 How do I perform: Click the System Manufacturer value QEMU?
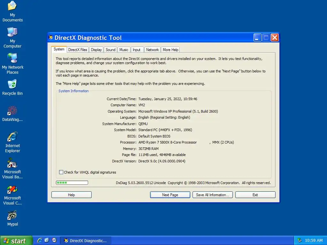143,124
